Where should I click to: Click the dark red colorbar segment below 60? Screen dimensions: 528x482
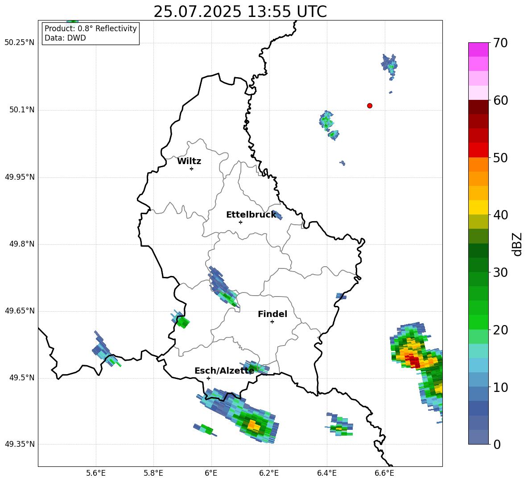[x=478, y=107]
